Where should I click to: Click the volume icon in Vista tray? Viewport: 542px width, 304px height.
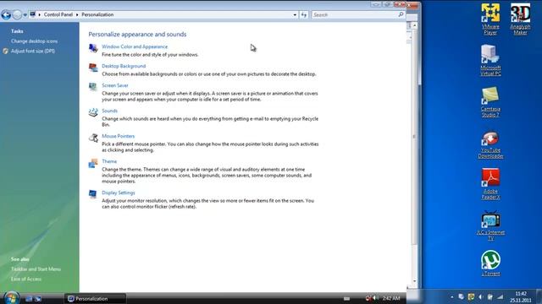pos(375,298)
